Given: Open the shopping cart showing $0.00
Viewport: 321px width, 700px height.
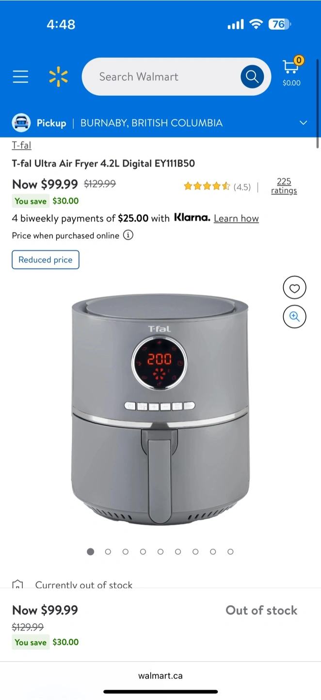Looking at the screenshot, I should point(291,73).
